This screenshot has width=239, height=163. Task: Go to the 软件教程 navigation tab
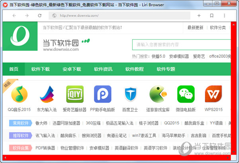(x=134, y=69)
